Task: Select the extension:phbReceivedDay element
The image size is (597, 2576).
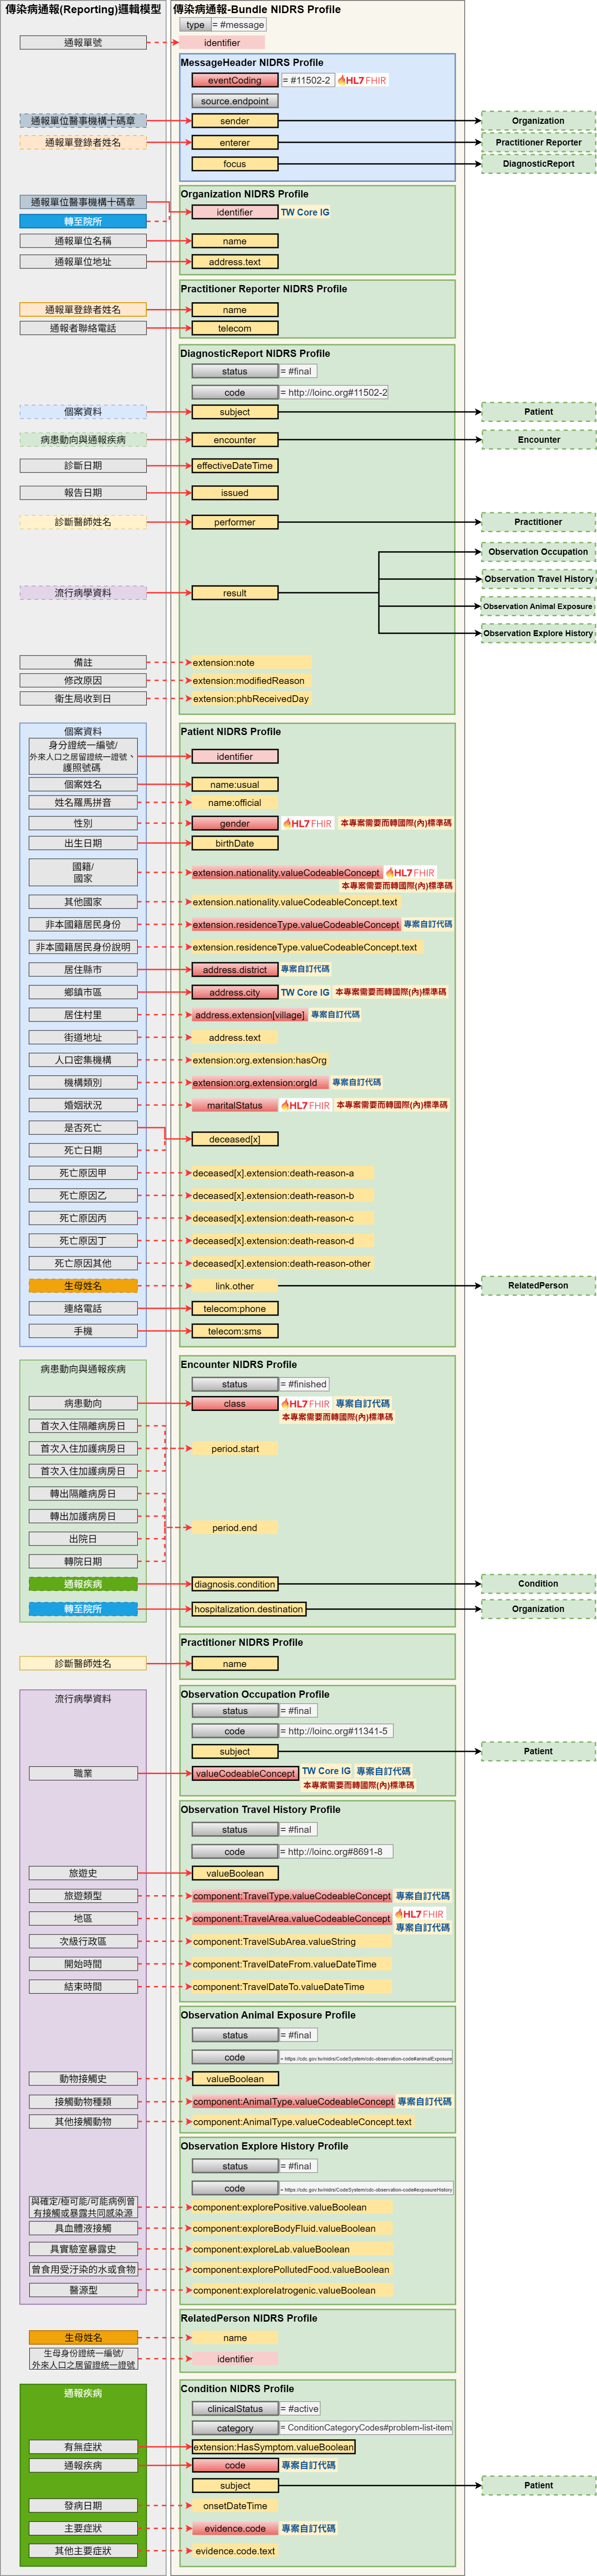Action: point(251,699)
